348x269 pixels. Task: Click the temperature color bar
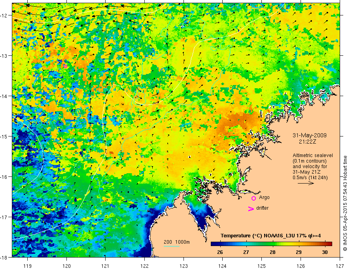(x=271, y=244)
